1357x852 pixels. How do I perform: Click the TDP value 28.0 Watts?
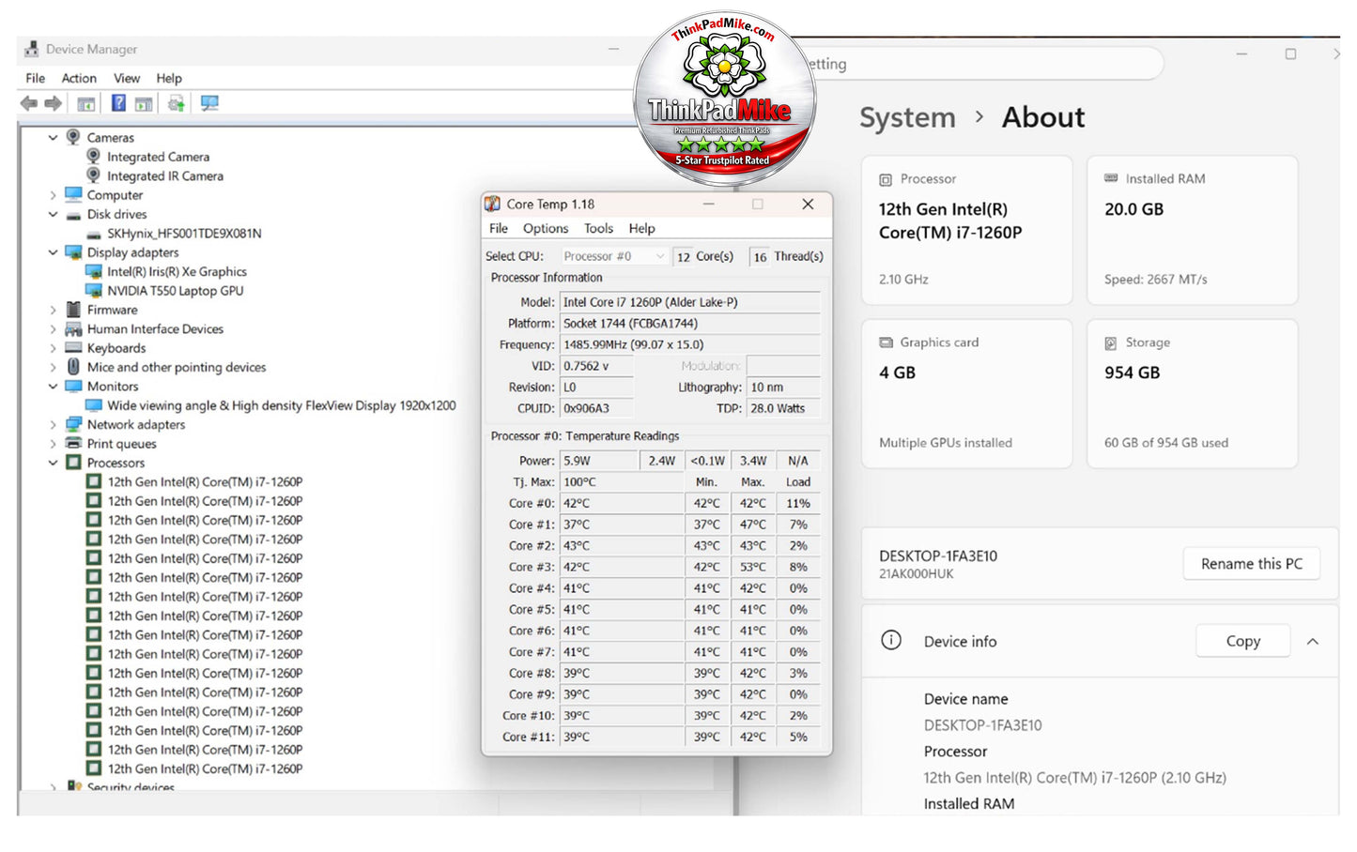[x=783, y=408]
